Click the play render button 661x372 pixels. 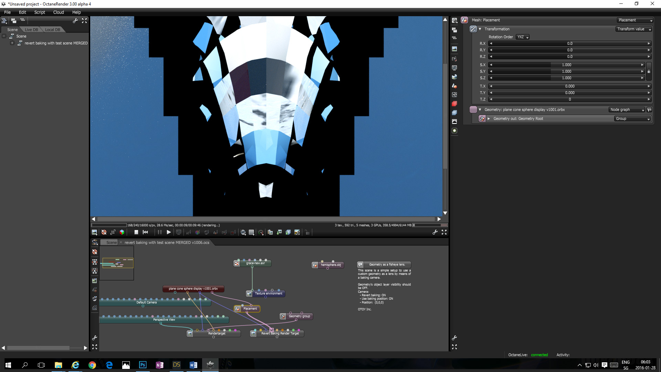click(x=169, y=232)
